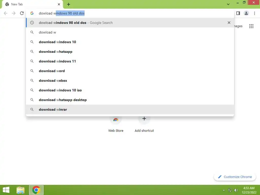This screenshot has width=260, height=195.
Task: Click the clock history icon on first suggestion
Action: tap(32, 23)
